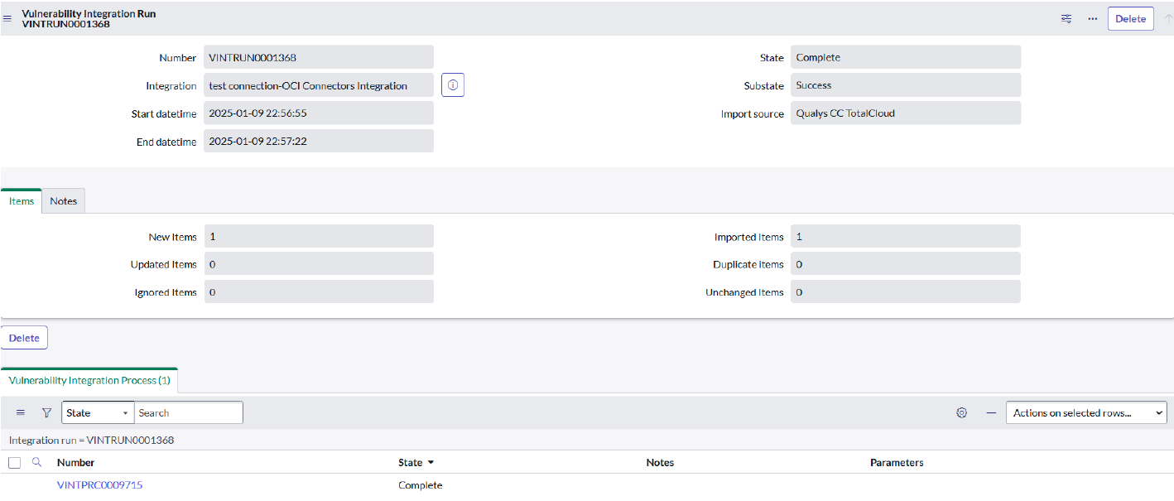Preview the Integration record info icon
Viewport: 1174px width, 501px height.
pyautogui.click(x=453, y=85)
